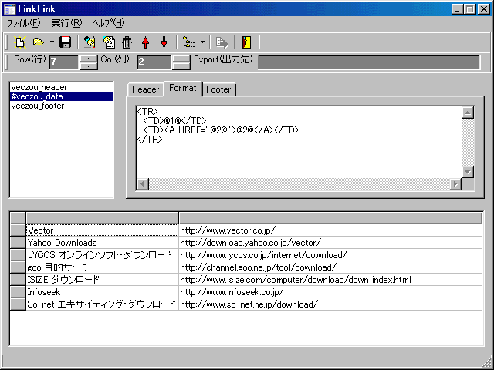Click the isize.com down_index.html URL cell

click(x=330, y=279)
